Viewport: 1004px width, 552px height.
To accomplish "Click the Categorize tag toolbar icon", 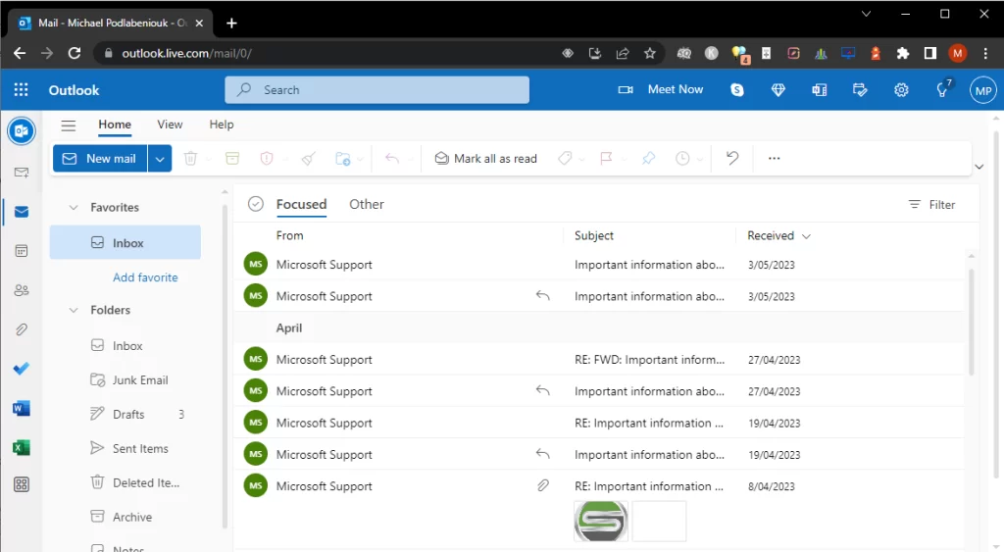I will 565,158.
